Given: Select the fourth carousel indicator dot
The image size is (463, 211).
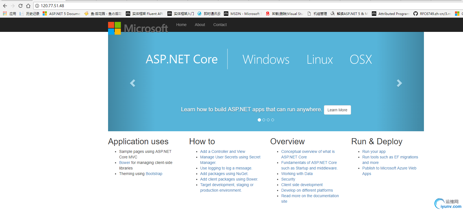Looking at the screenshot, I should pyautogui.click(x=273, y=120).
